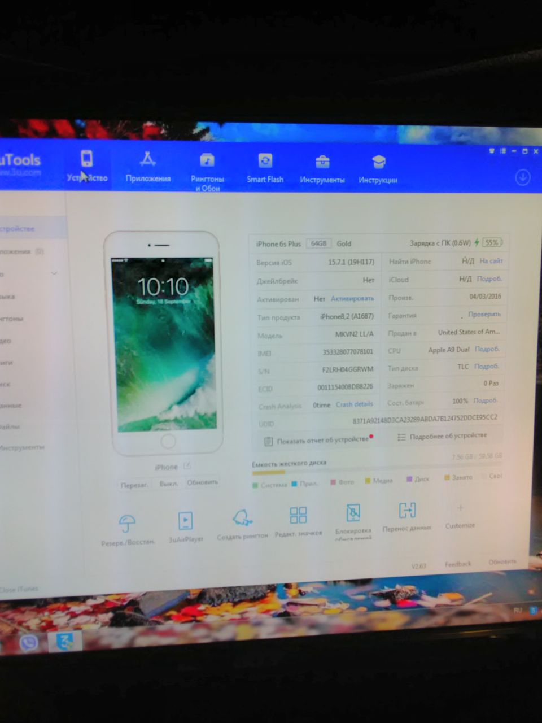Viewport: 542px width, 723px height.
Task: Click Проверить in the warranty row
Action: click(x=484, y=314)
